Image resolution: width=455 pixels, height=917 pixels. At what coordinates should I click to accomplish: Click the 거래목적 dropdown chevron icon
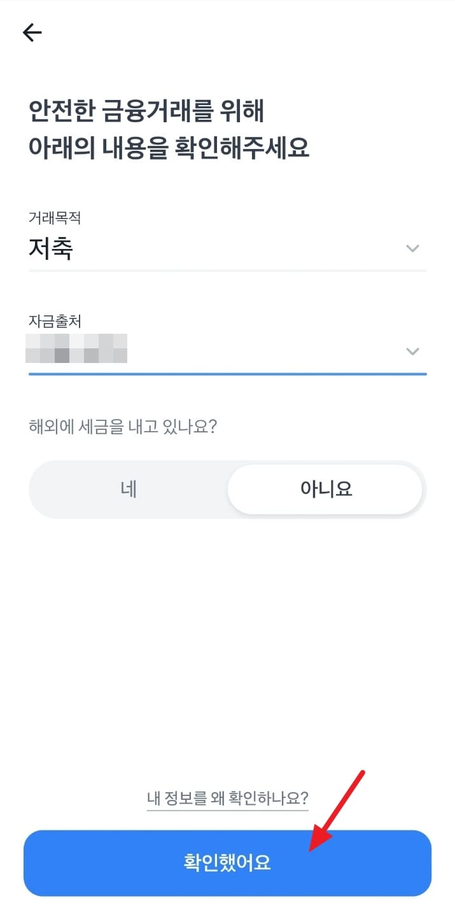point(412,248)
